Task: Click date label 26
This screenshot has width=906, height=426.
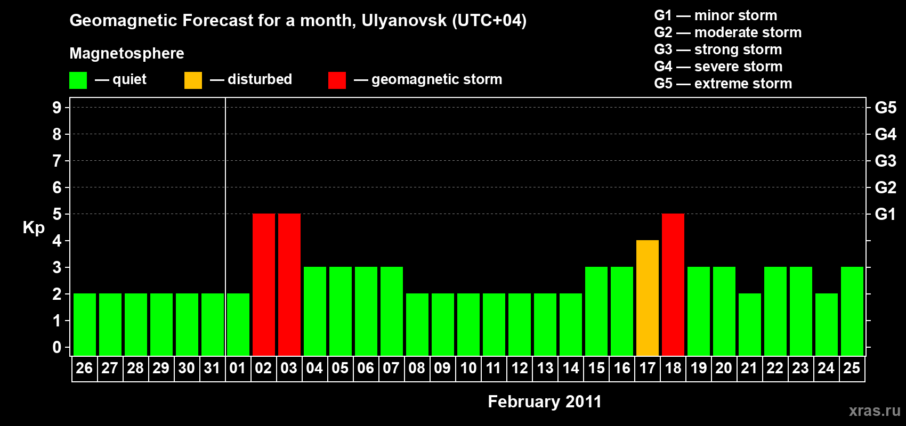Action: pos(84,368)
